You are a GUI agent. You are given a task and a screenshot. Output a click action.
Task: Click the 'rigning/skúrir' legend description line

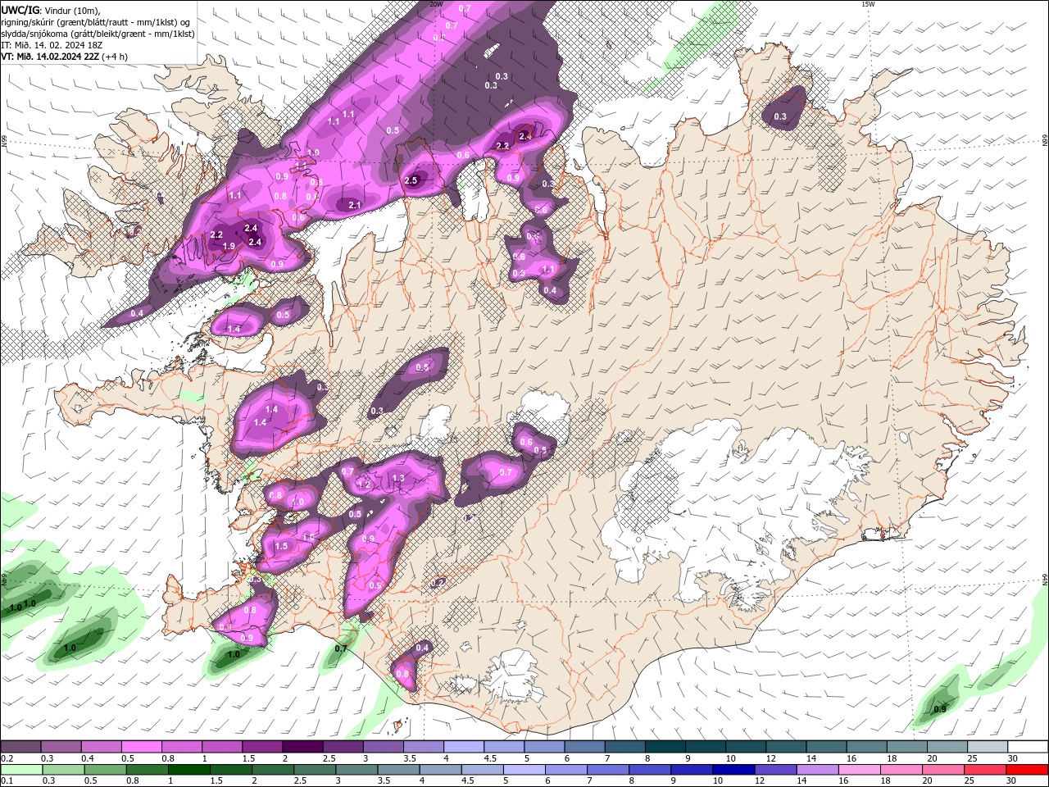tap(97, 21)
